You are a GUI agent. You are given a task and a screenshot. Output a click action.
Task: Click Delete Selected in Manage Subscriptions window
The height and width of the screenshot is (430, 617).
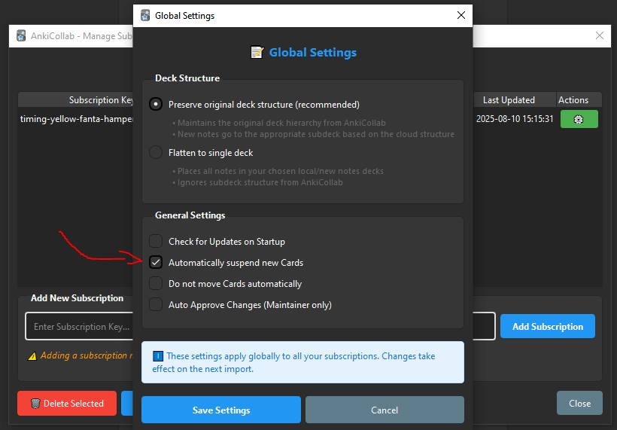coord(67,403)
